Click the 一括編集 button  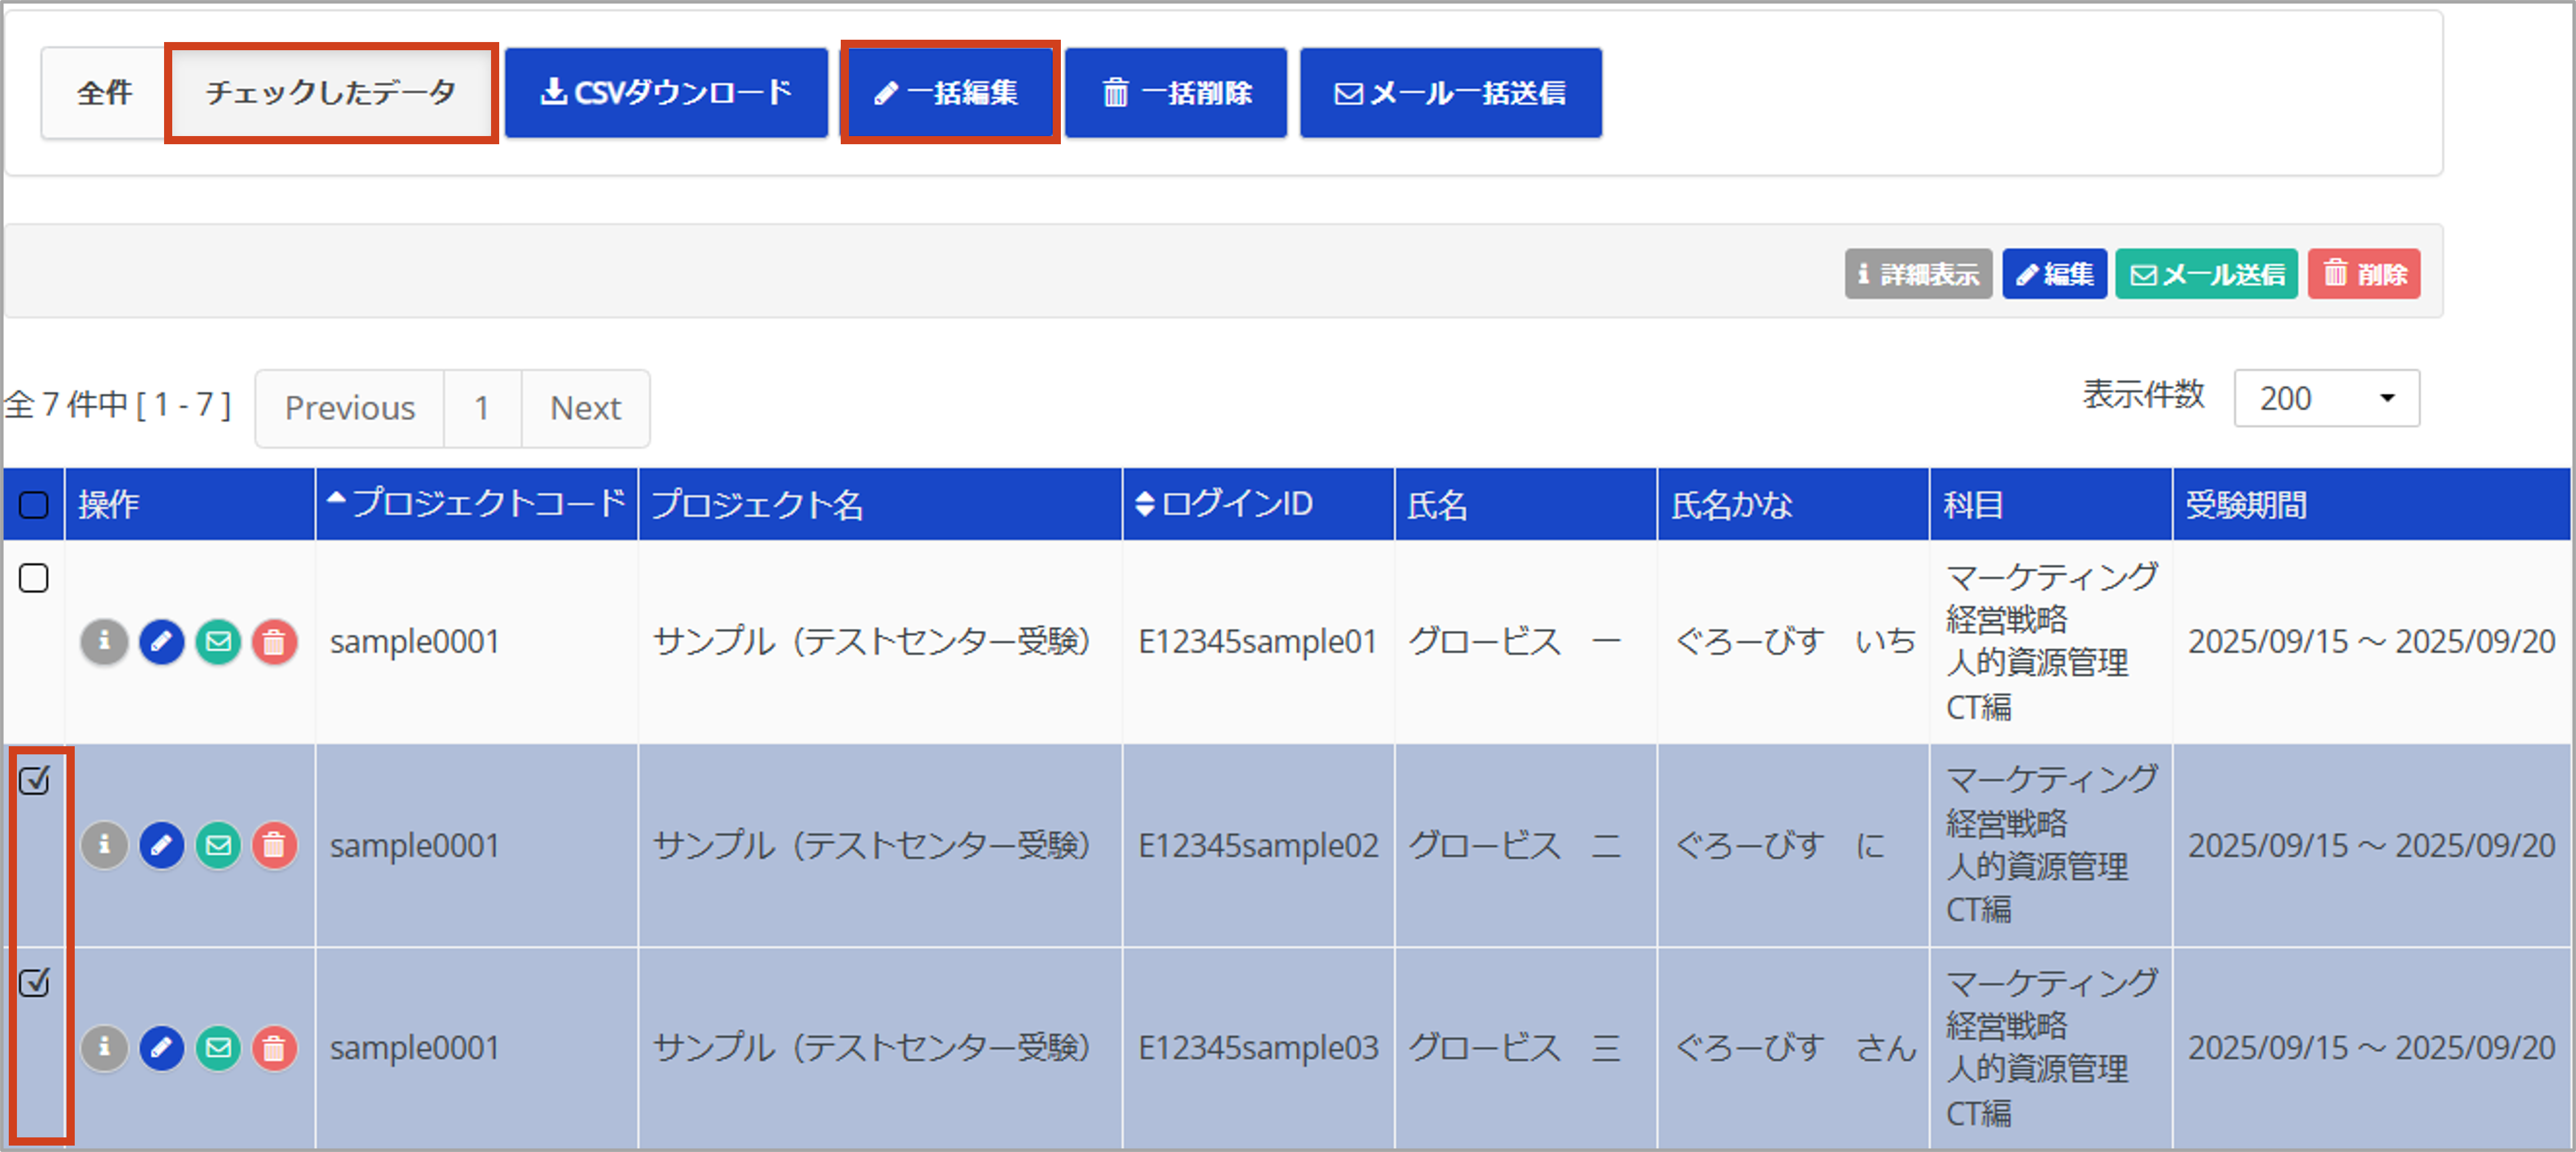949,93
